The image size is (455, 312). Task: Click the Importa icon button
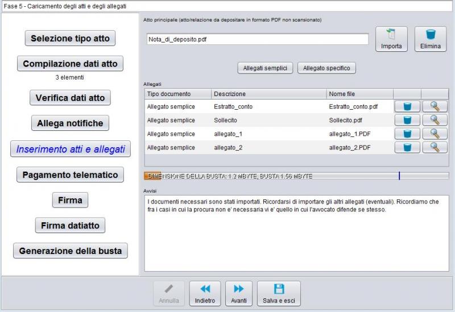[x=391, y=39]
